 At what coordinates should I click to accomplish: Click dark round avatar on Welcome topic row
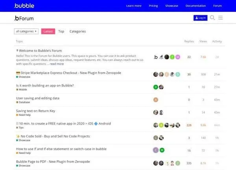(167, 57)
